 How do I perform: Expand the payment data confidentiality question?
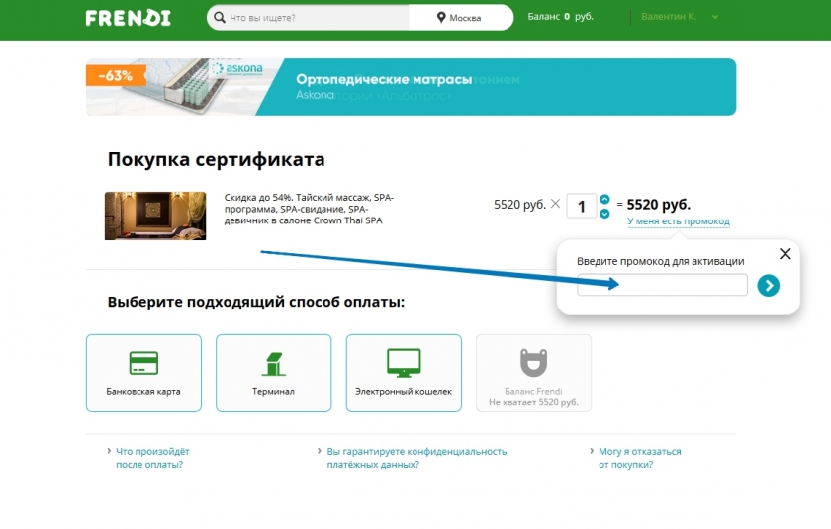pyautogui.click(x=416, y=458)
